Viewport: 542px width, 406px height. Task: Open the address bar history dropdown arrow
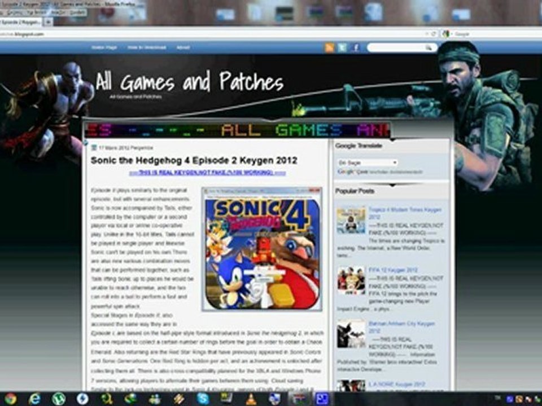tap(427, 34)
